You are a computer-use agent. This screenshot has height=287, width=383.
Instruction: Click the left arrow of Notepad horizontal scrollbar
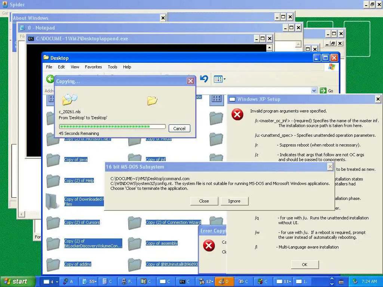coord(21,215)
